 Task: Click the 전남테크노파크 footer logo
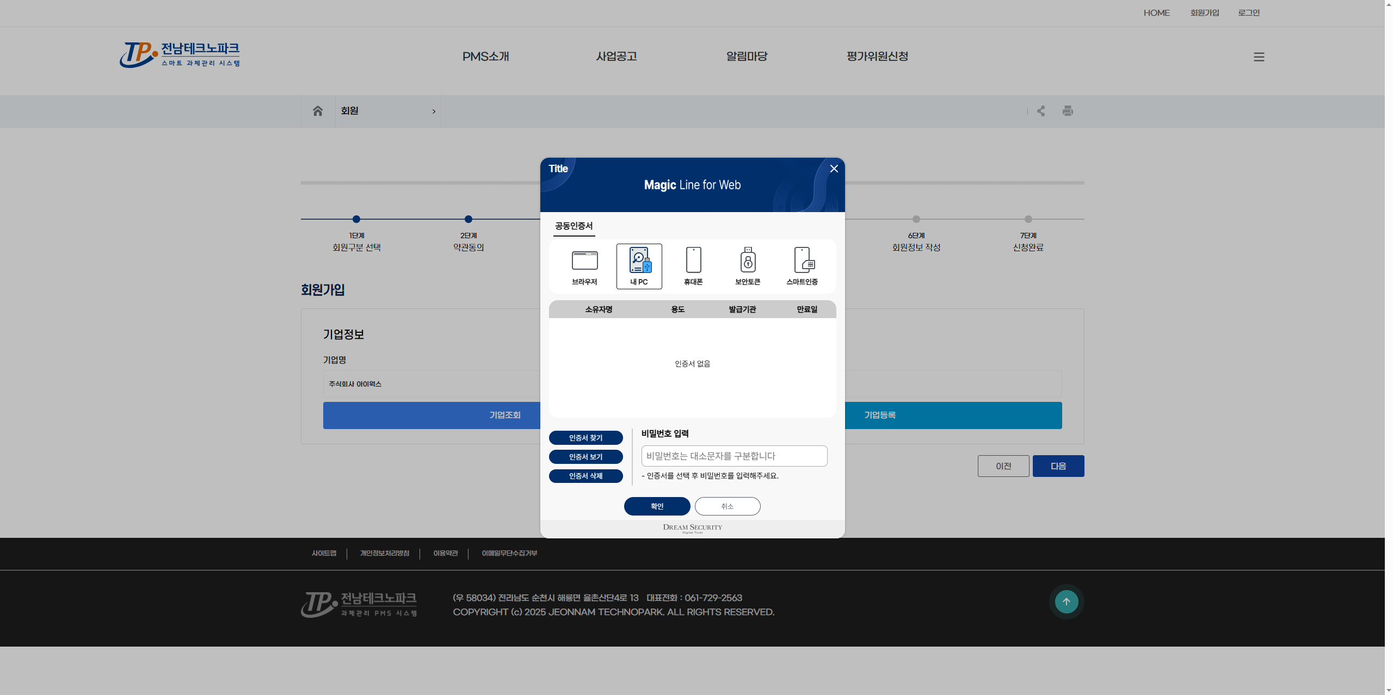pyautogui.click(x=359, y=604)
